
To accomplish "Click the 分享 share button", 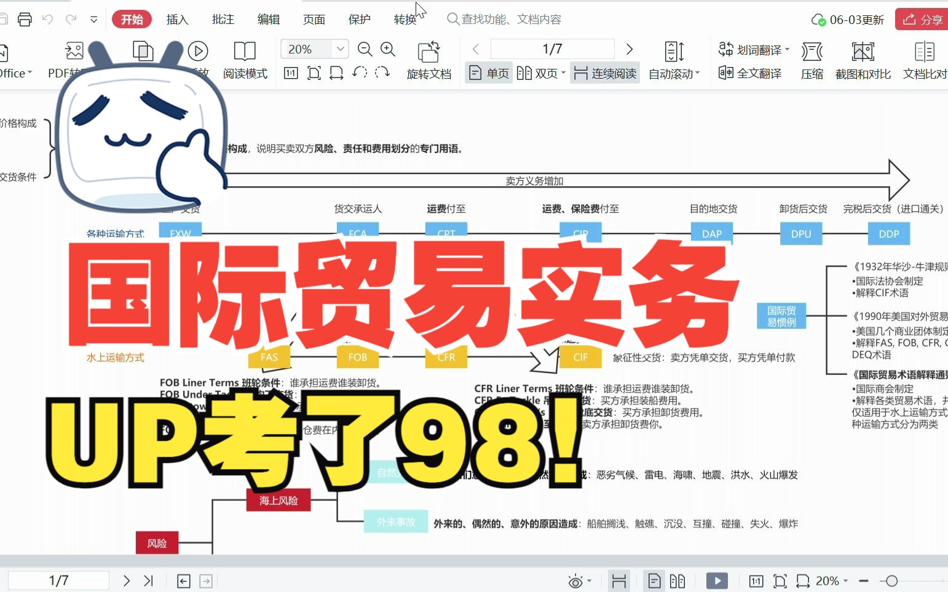I will point(922,20).
